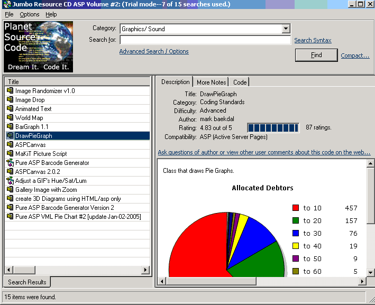
Task: Click the icon beside Image Randomizer v1.0
Action: 10,90
